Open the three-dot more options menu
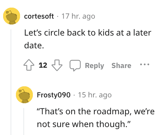The image size is (165, 135). (145, 65)
